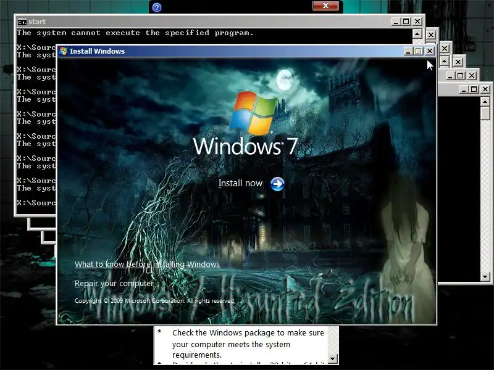Click the greyed-out maximize button of Install Windows
Viewport: 494px width, 370px height.
[419, 51]
